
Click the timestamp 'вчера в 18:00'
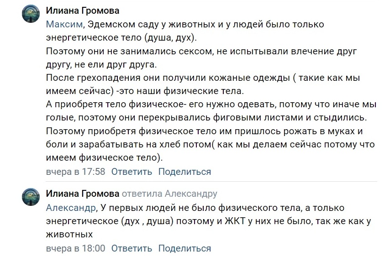coord(75,248)
